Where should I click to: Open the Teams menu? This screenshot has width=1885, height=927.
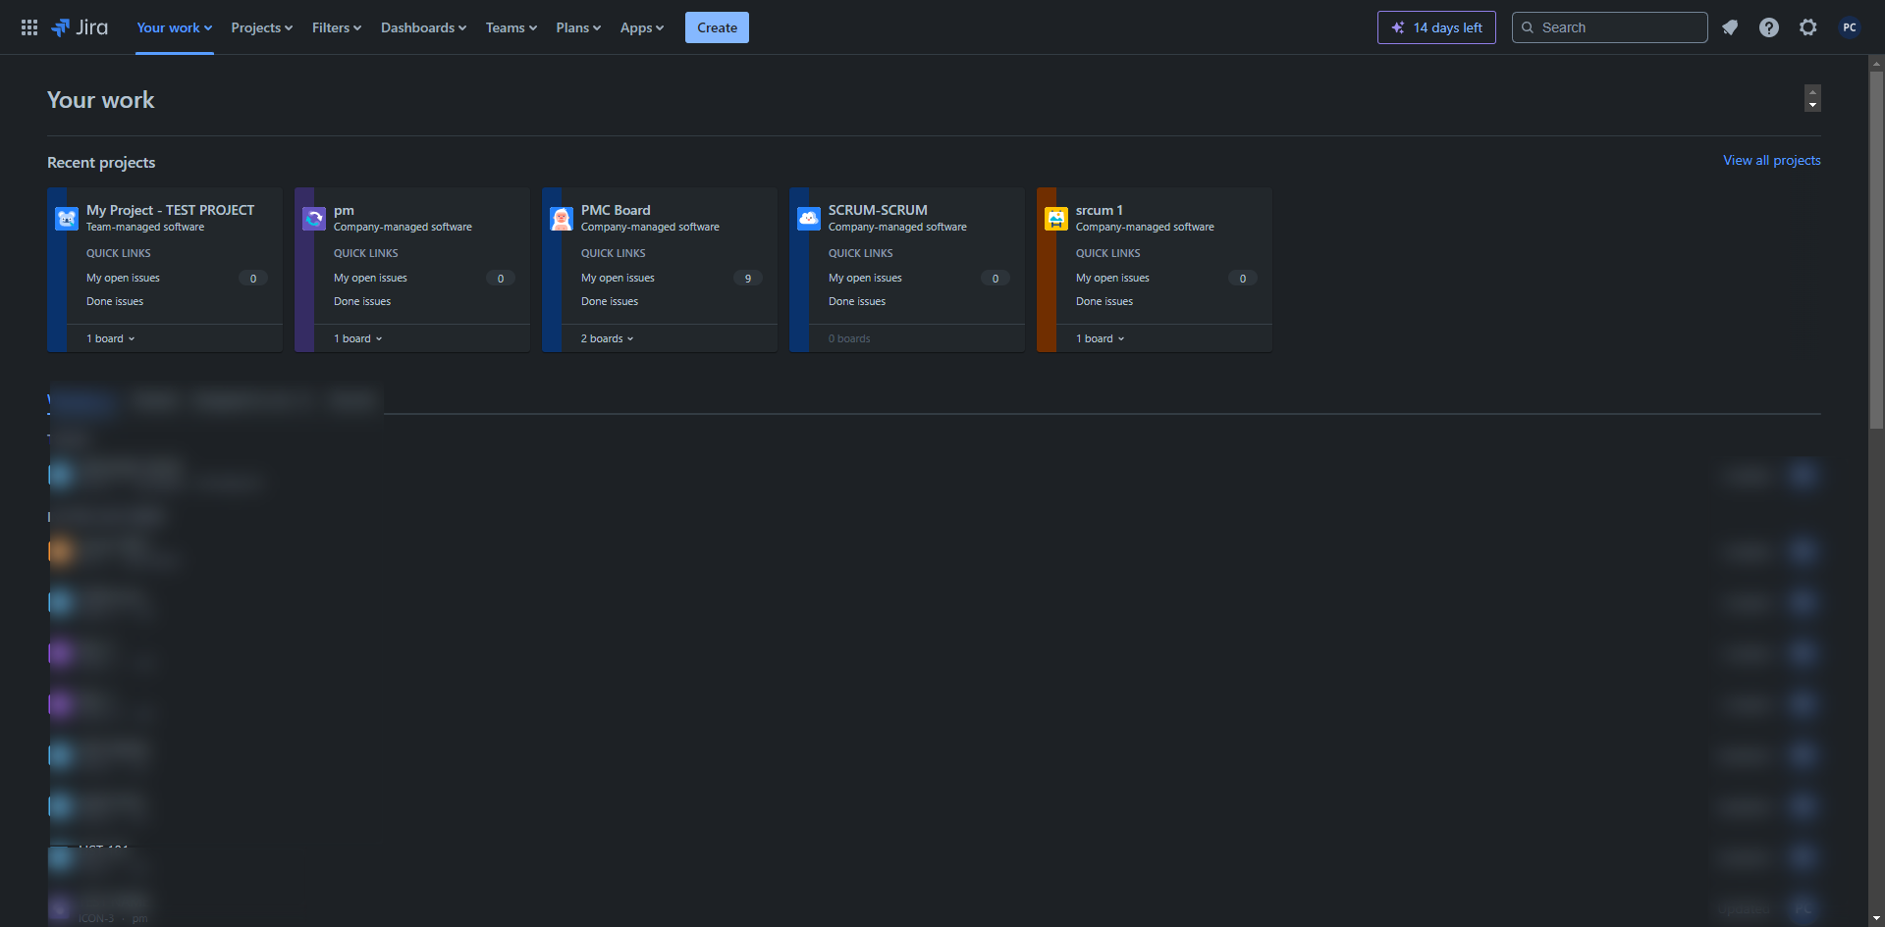pos(512,27)
